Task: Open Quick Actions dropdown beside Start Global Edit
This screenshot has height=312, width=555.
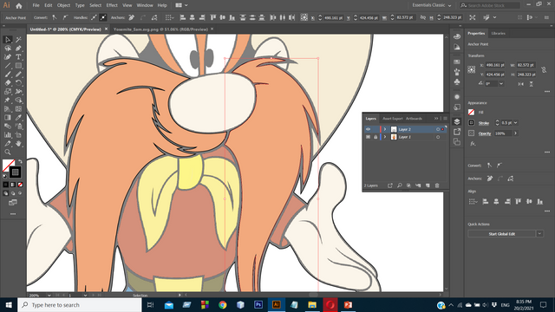Action: (539, 233)
